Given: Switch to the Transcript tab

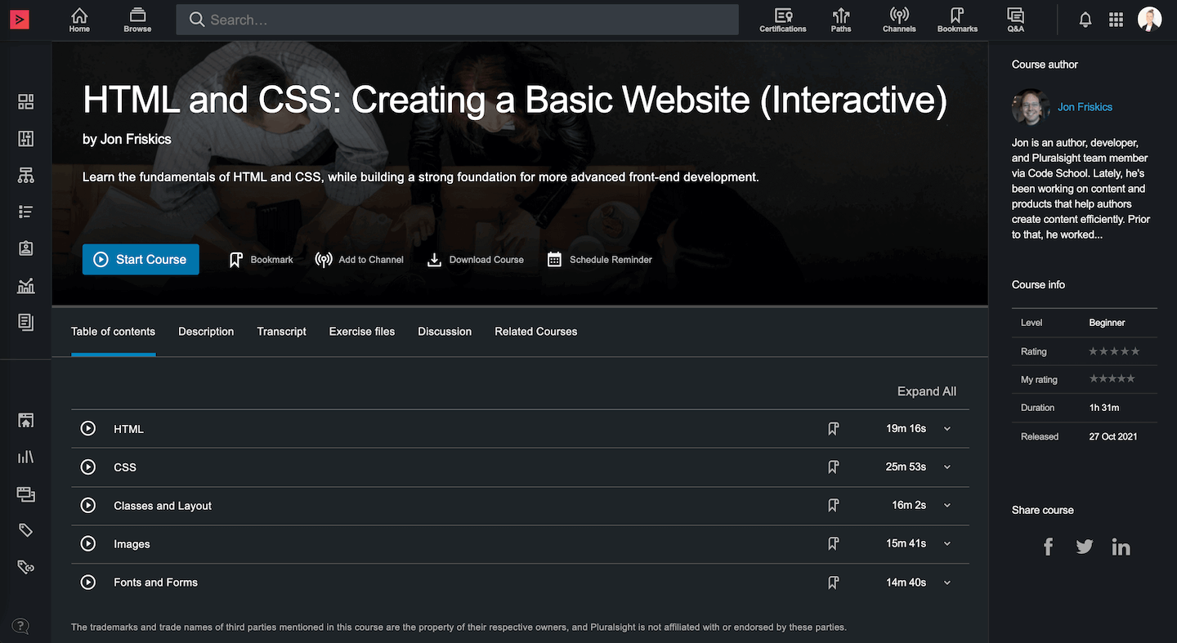Looking at the screenshot, I should tap(281, 331).
